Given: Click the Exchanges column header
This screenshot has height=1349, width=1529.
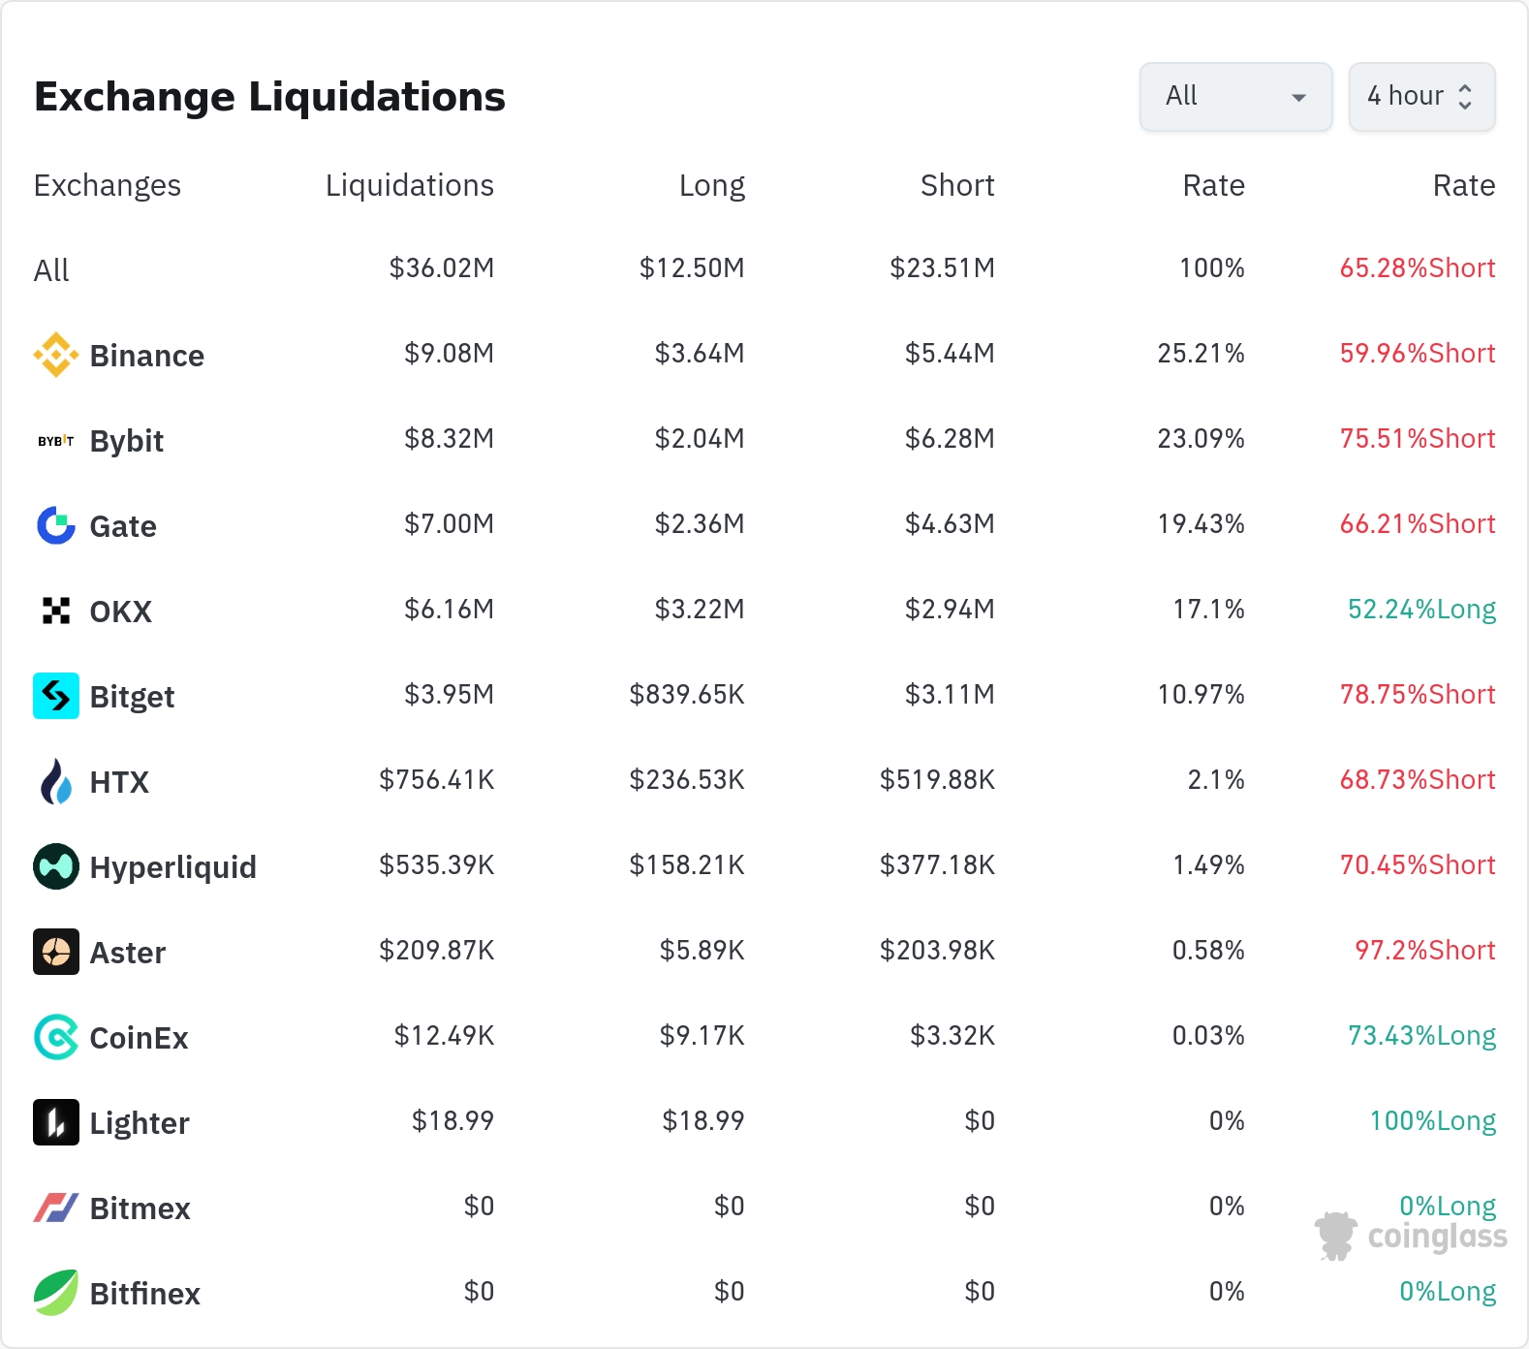Looking at the screenshot, I should click(x=108, y=185).
